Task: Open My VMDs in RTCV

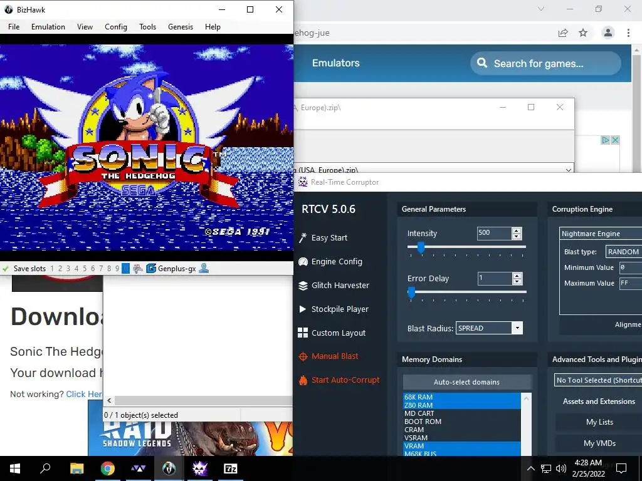Action: [x=599, y=443]
